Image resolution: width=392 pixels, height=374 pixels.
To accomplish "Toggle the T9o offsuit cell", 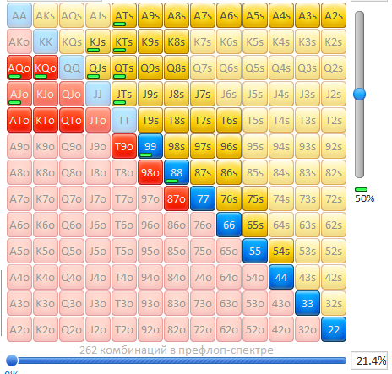I will 124,146.
